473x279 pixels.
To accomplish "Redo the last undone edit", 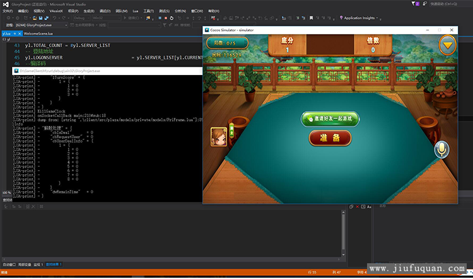I will [x=64, y=18].
